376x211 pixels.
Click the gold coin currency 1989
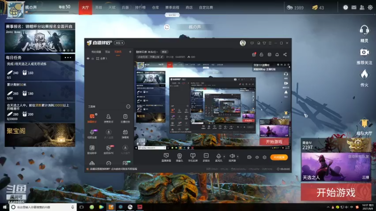pyautogui.click(x=295, y=8)
